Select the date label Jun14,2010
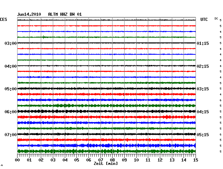Screen dimensions: 223x169 [29, 14]
